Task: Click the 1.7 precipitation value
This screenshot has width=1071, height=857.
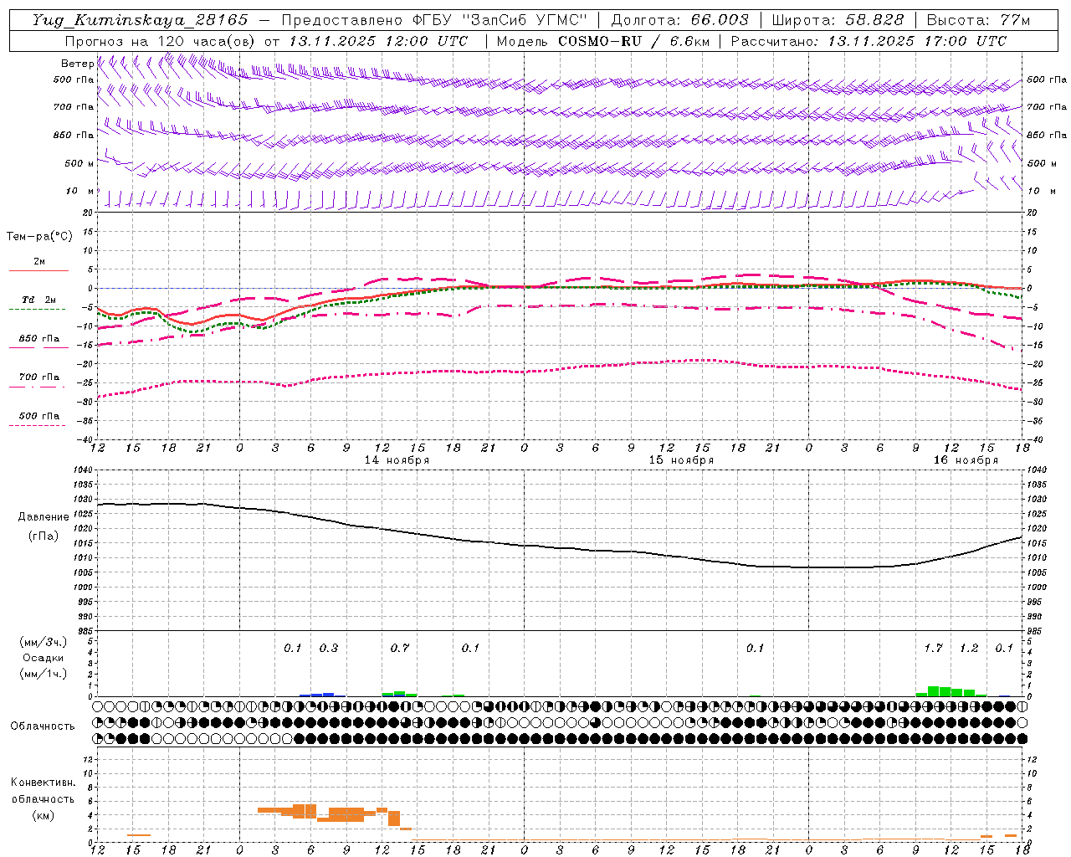Action: click(934, 648)
